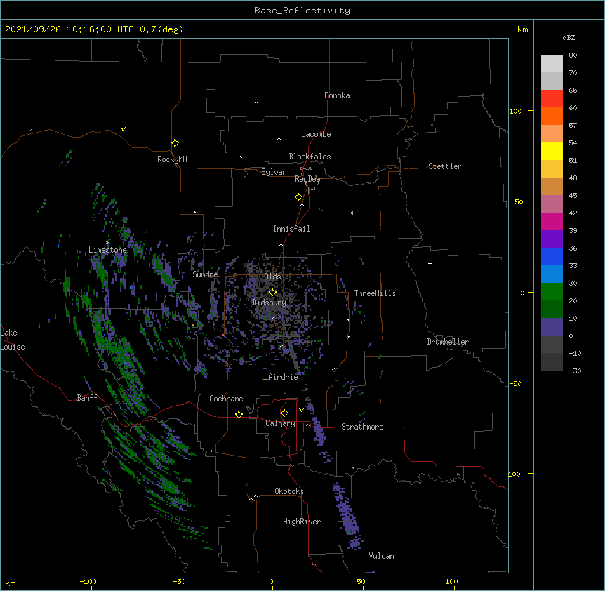
Task: Click the HighRiver label
Action: click(x=302, y=522)
